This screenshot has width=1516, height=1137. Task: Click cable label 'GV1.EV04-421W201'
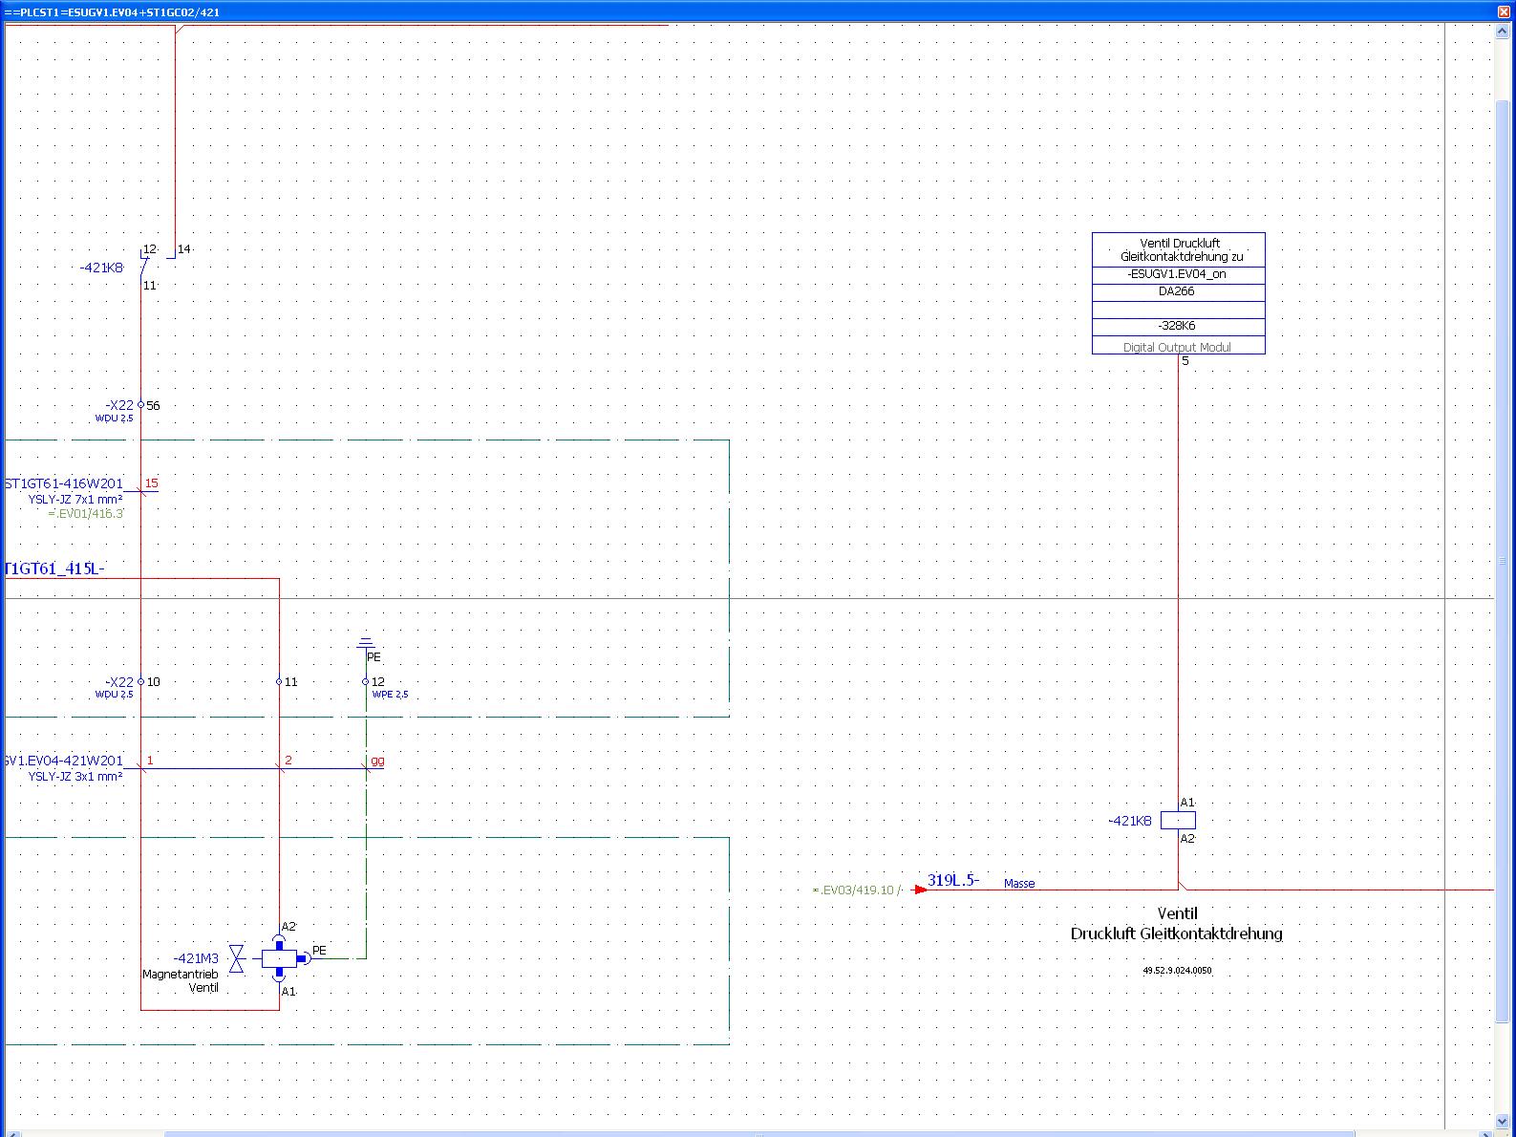click(x=64, y=761)
